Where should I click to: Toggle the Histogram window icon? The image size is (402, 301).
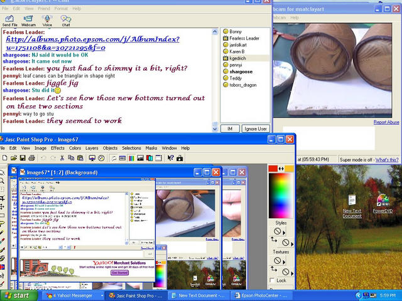140,158
